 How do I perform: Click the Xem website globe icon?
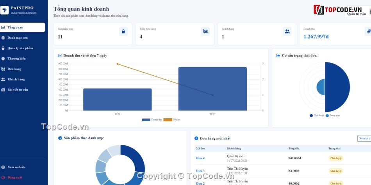[x=3, y=167]
